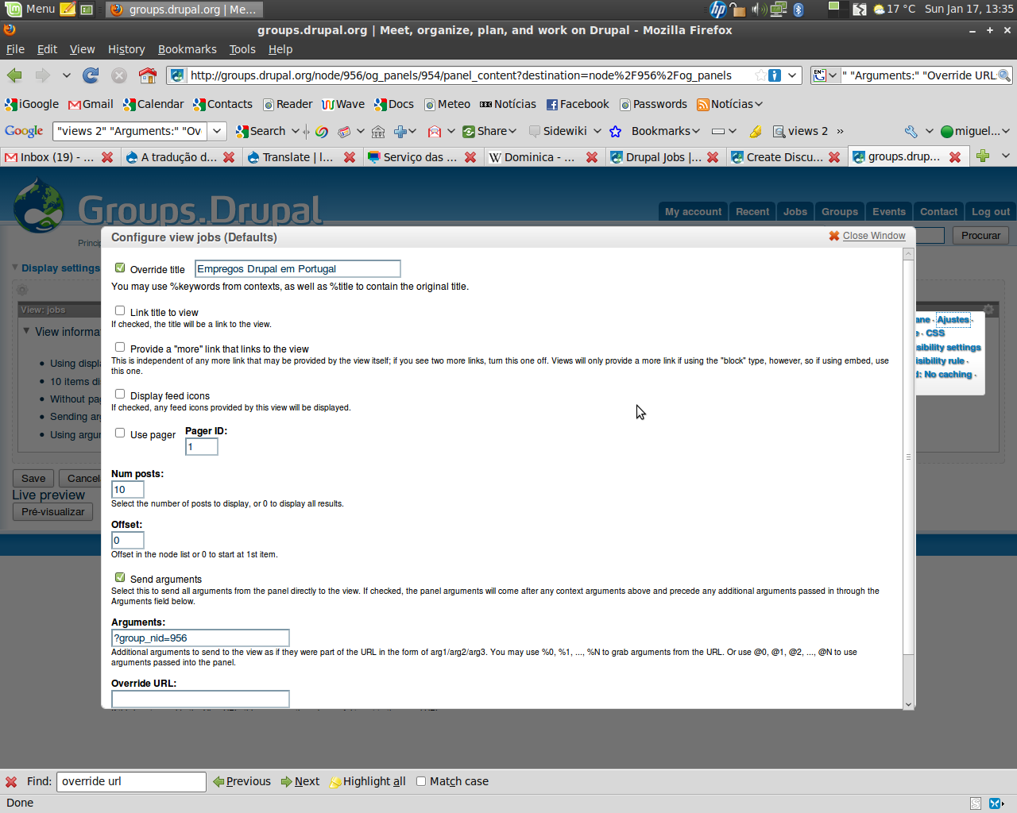1017x813 pixels.
Task: Expand the Google toolbar search dropdown
Action: [x=217, y=131]
